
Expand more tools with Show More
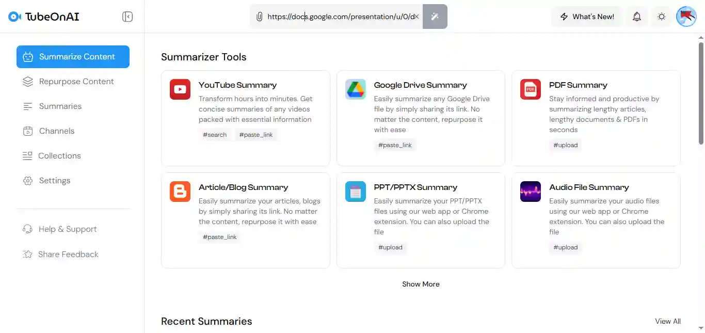[421, 284]
